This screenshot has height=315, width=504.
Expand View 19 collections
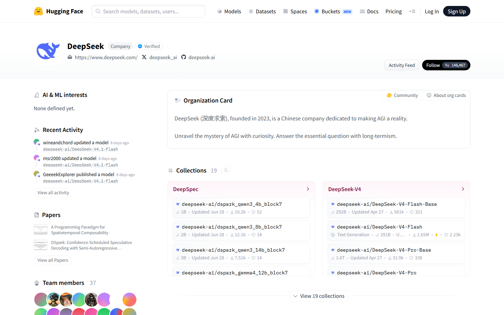tap(319, 296)
